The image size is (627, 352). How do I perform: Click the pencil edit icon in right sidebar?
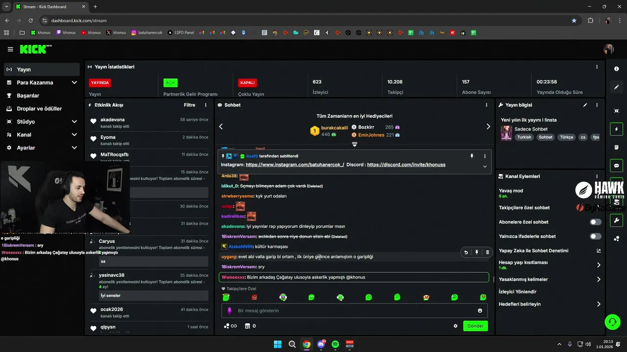tap(616, 87)
